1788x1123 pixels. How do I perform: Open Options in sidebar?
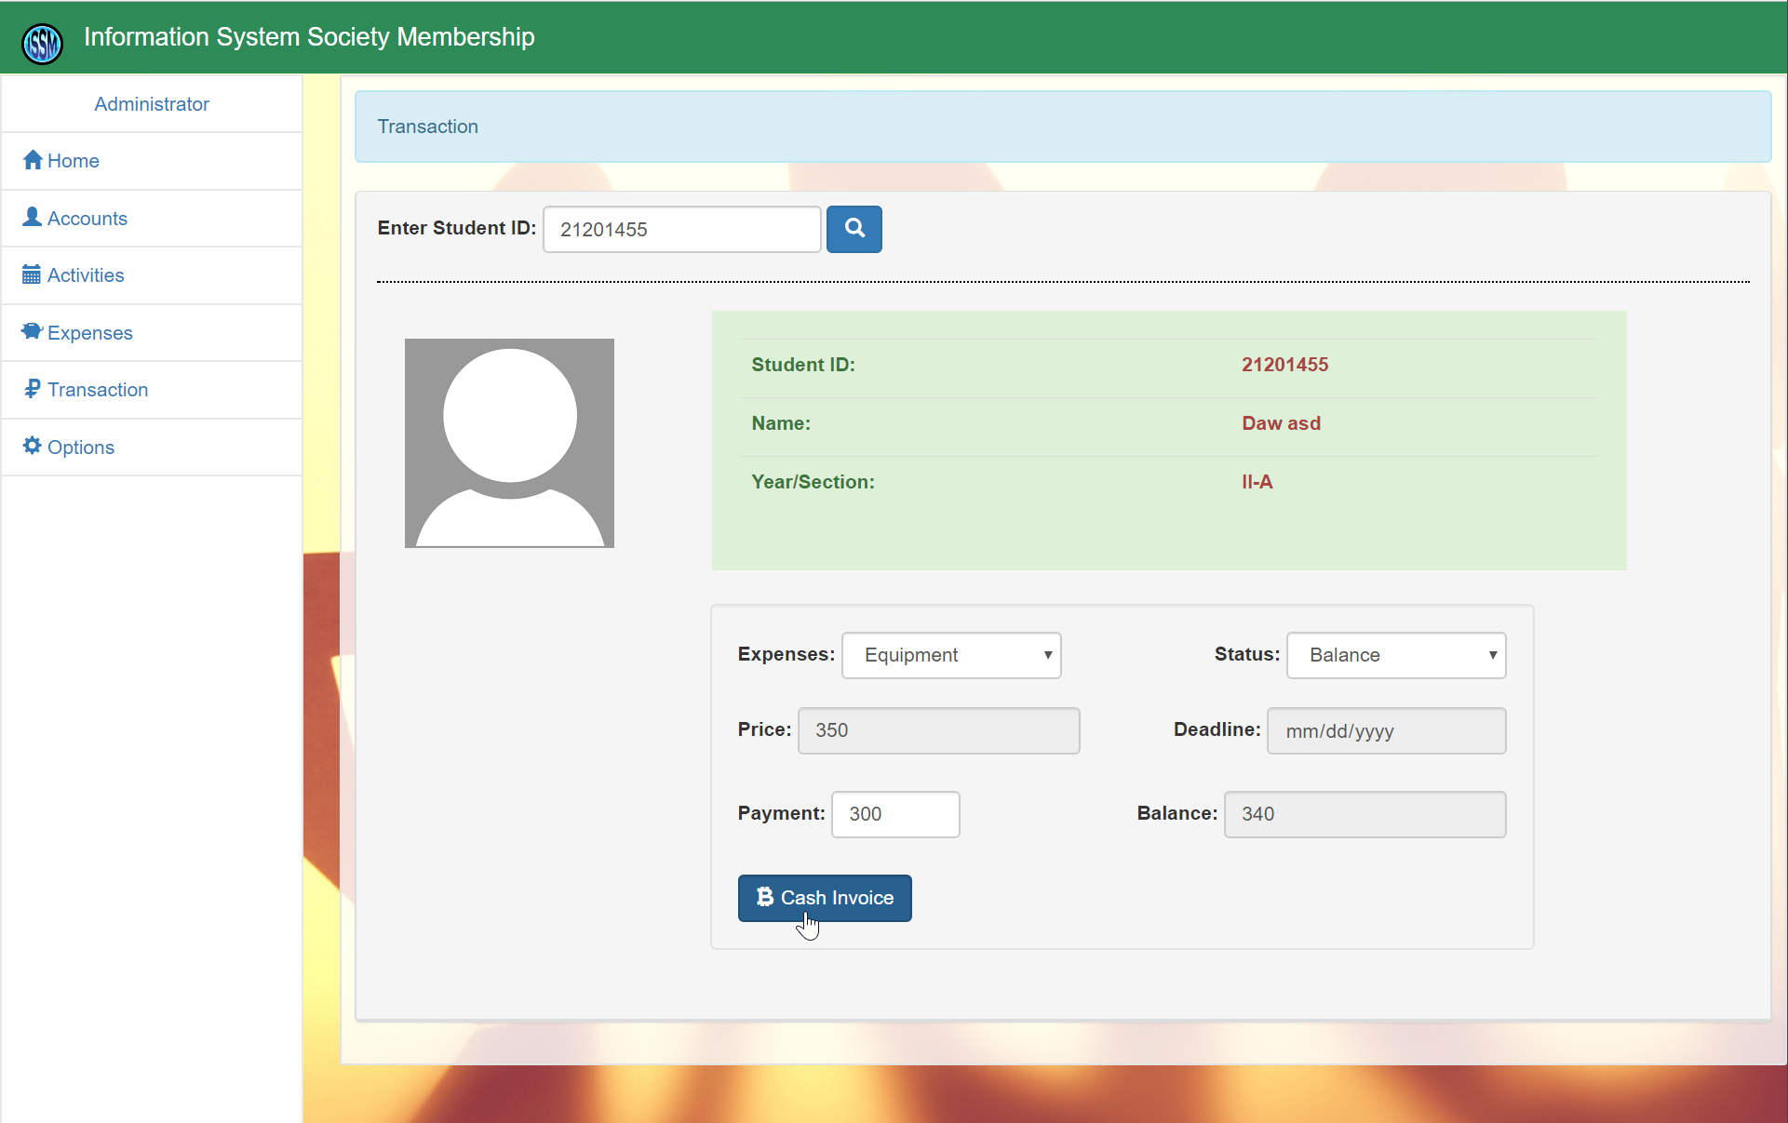click(x=152, y=448)
